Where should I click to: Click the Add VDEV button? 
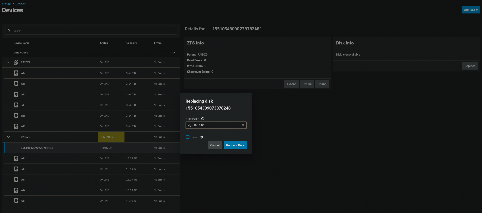tap(471, 10)
